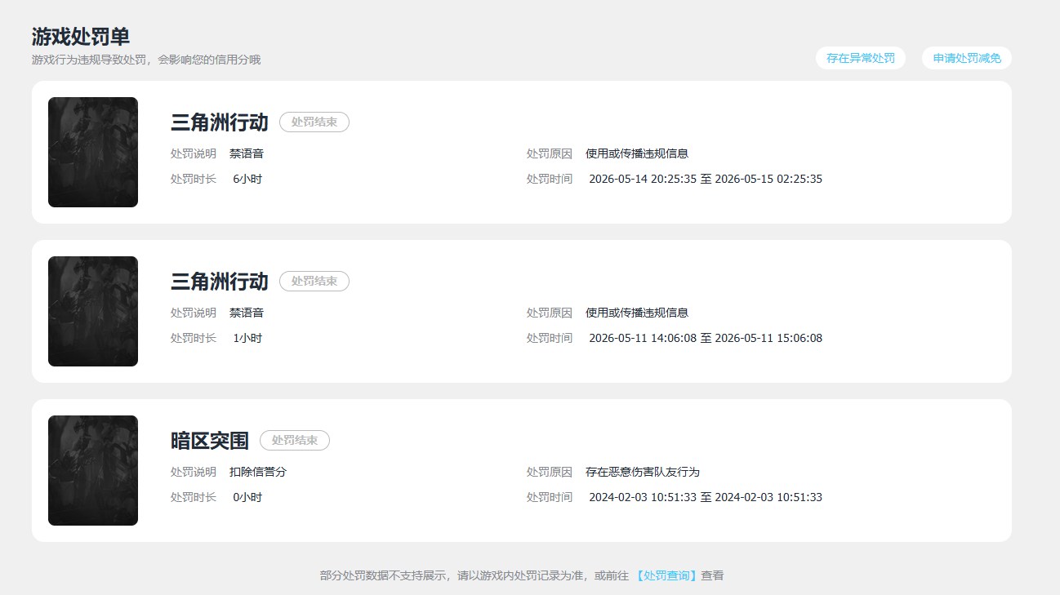Viewport: 1060px width, 595px height.
Task: Click the 0小时 duration value
Action: 247,497
